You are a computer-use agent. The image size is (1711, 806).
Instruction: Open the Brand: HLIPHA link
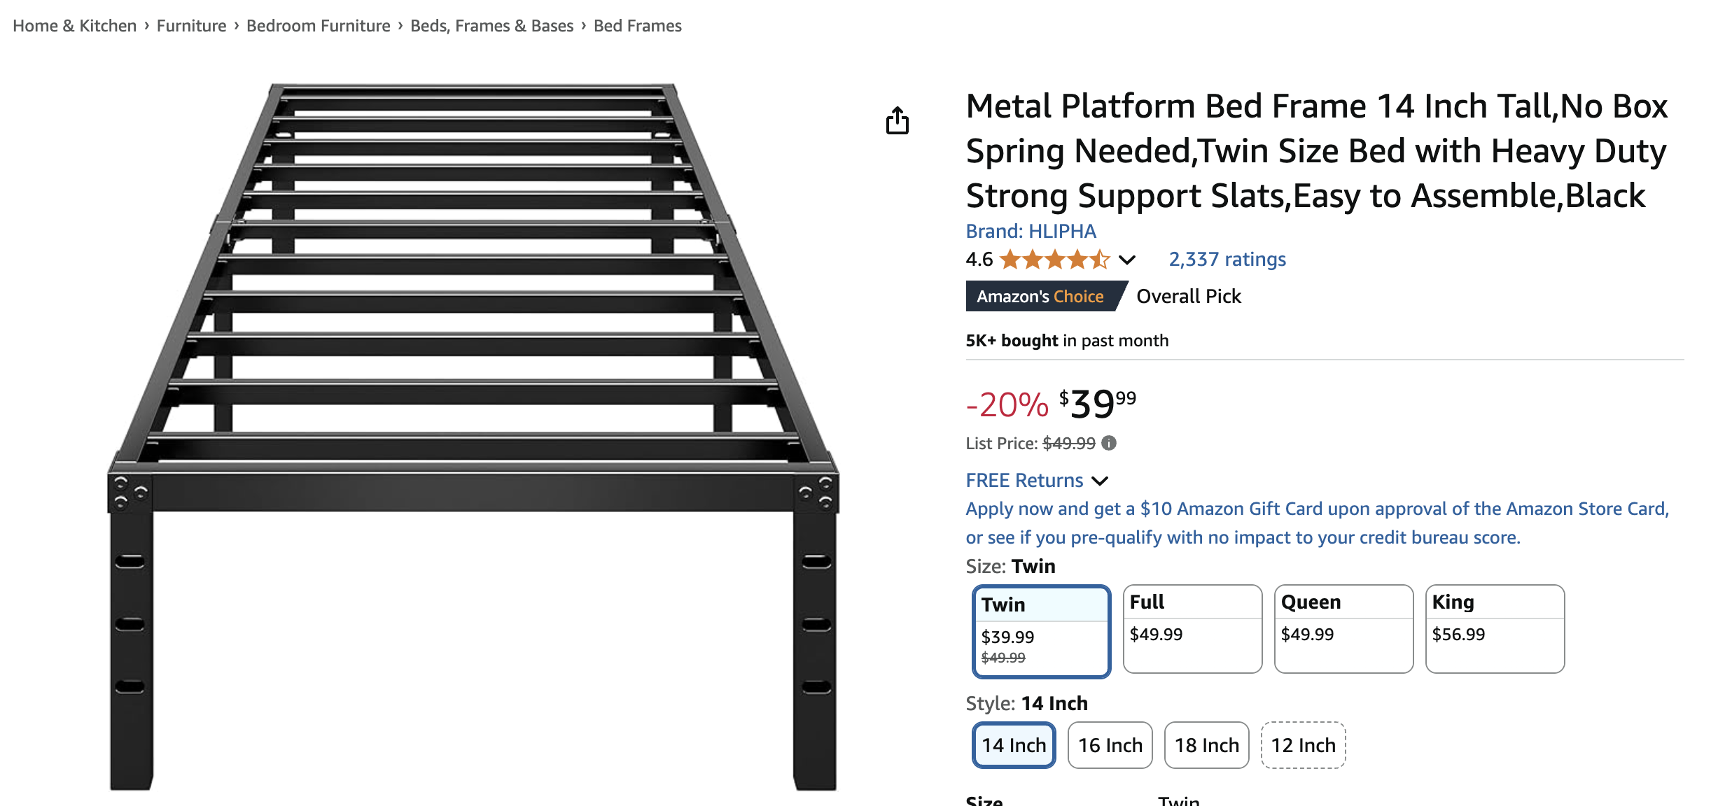(1031, 231)
